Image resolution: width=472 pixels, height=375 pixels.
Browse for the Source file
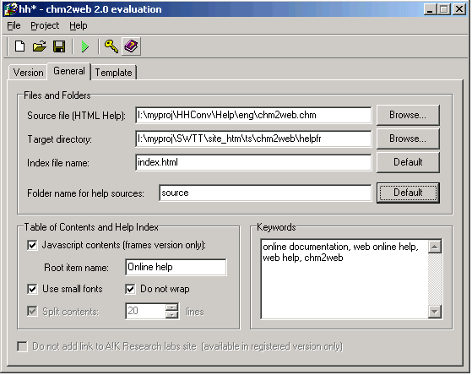tap(408, 115)
